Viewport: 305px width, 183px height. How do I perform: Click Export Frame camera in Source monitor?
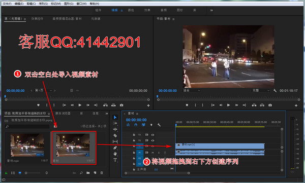pyautogui.click(x=121, y=105)
